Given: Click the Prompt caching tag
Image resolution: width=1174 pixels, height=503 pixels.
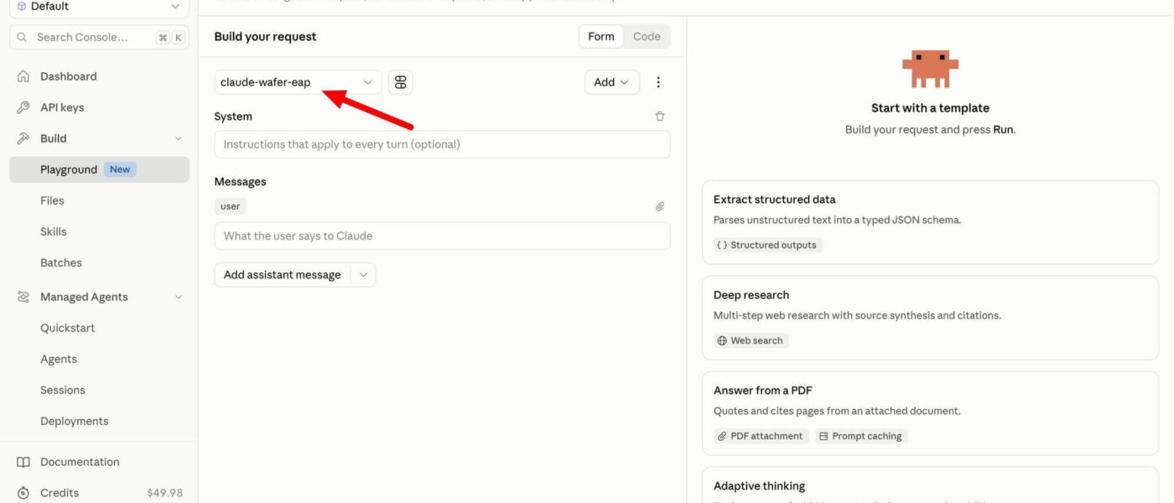Looking at the screenshot, I should pyautogui.click(x=861, y=436).
